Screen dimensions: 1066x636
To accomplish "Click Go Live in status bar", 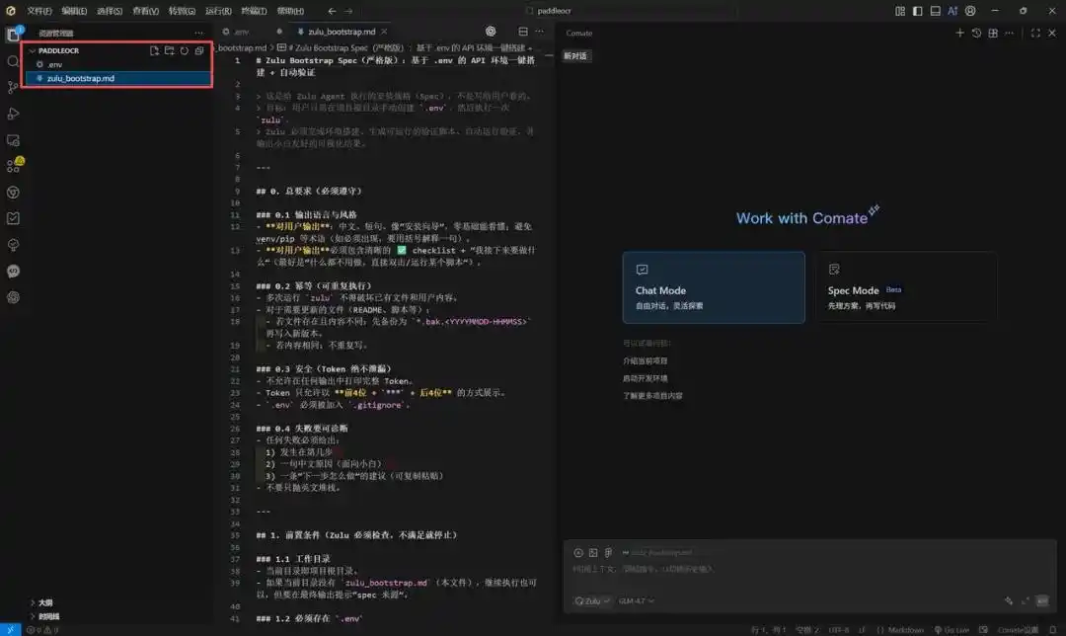I will pyautogui.click(x=952, y=630).
